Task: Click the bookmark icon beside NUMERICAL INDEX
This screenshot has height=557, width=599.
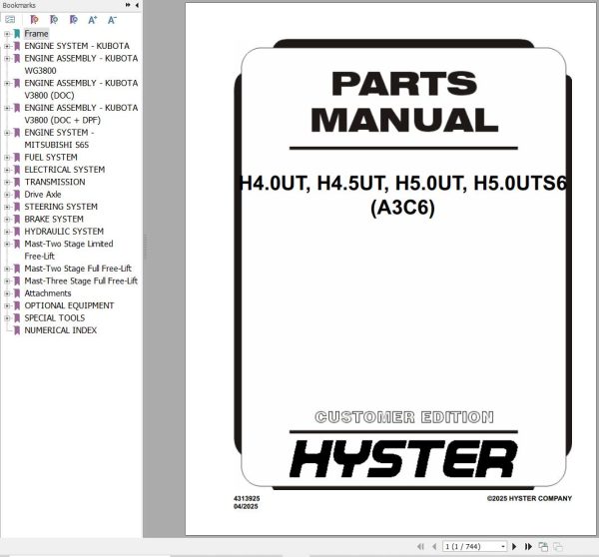Action: pos(17,330)
